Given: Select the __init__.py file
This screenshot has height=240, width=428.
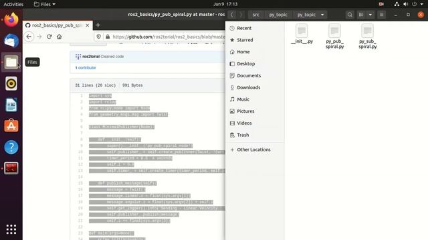Looking at the screenshot, I should pos(302,34).
